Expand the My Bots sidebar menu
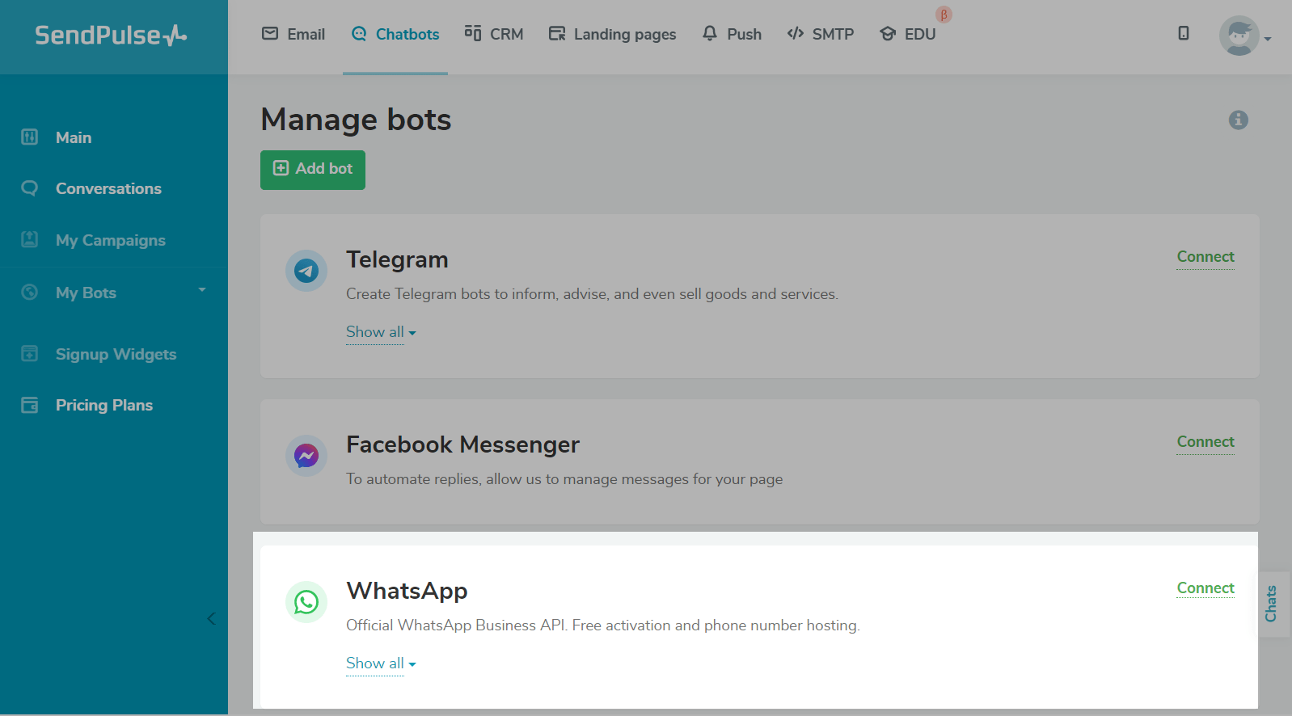 click(x=114, y=293)
